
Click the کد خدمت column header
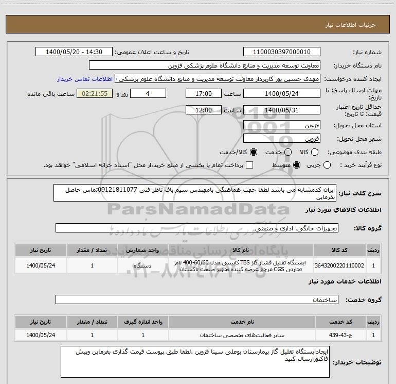coord(340,322)
